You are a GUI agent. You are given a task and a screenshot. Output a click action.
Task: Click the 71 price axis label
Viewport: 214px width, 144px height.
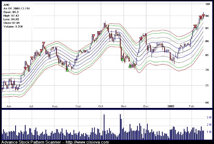[207, 86]
